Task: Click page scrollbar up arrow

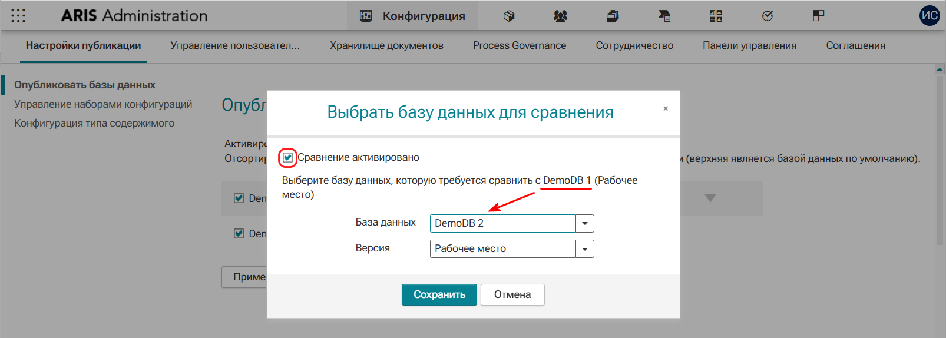Action: pos(940,69)
